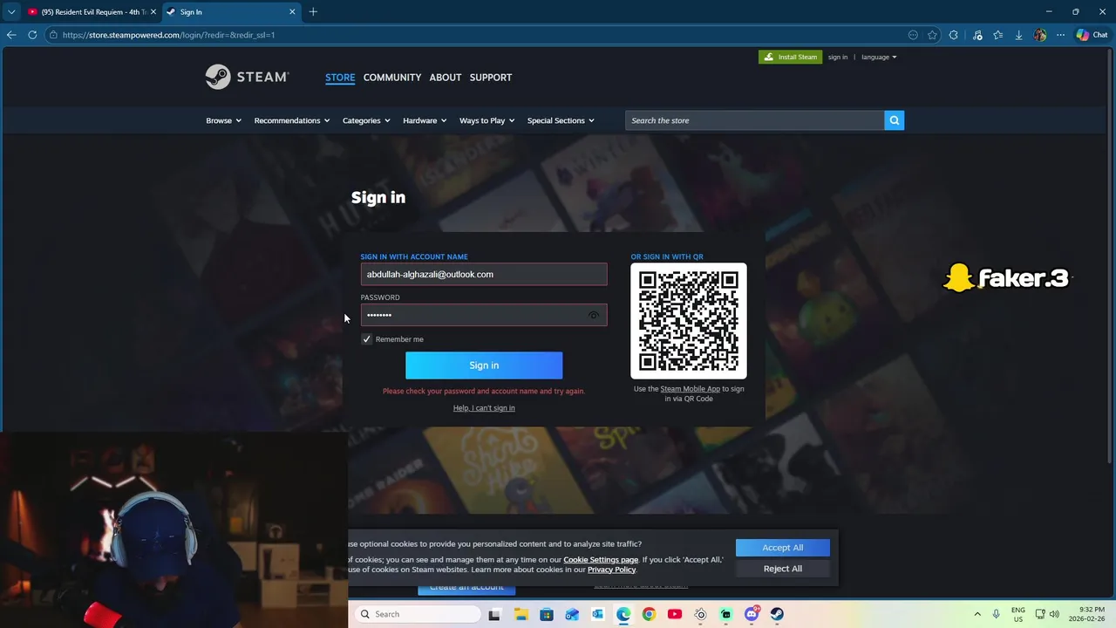Reload the page with refresh icon
Screen dimensions: 1116x628
pos(32,35)
